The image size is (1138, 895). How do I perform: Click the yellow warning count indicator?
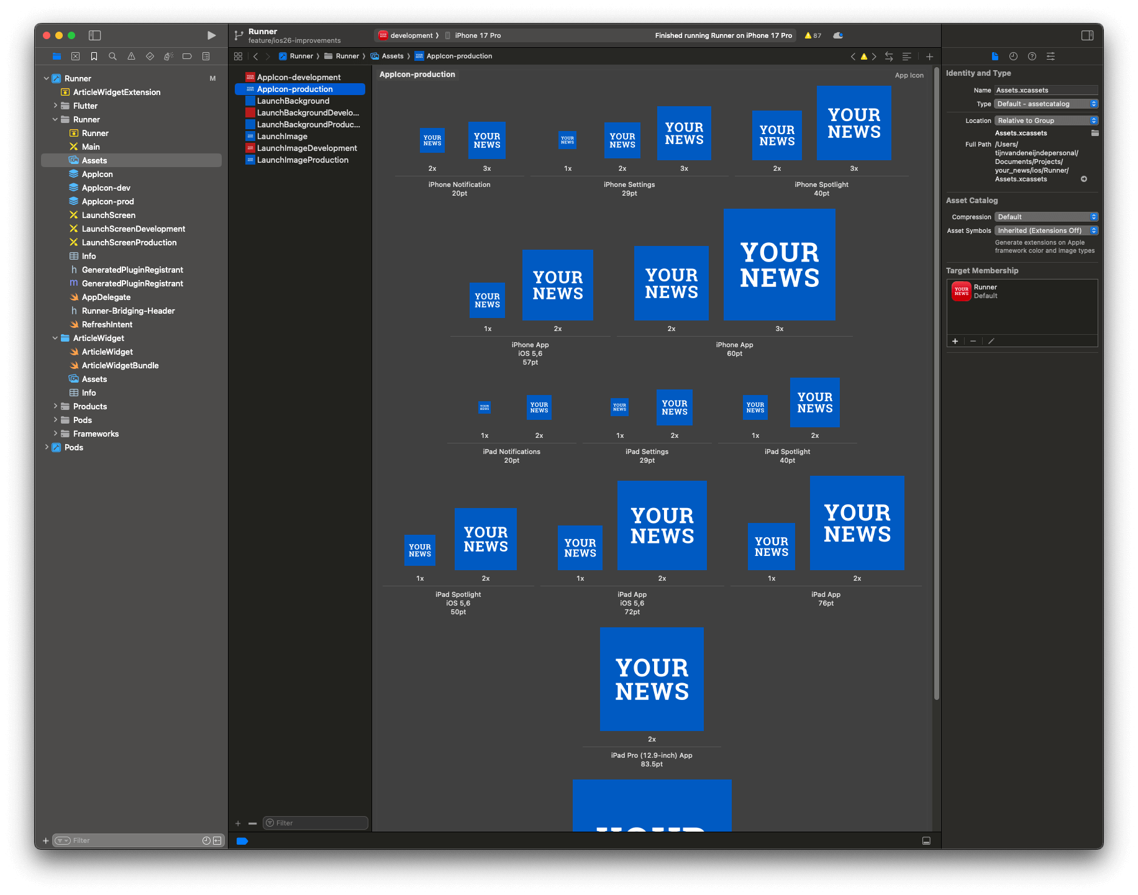click(x=813, y=35)
